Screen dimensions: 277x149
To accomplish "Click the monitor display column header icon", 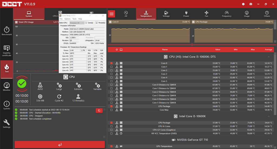I will (121, 50).
